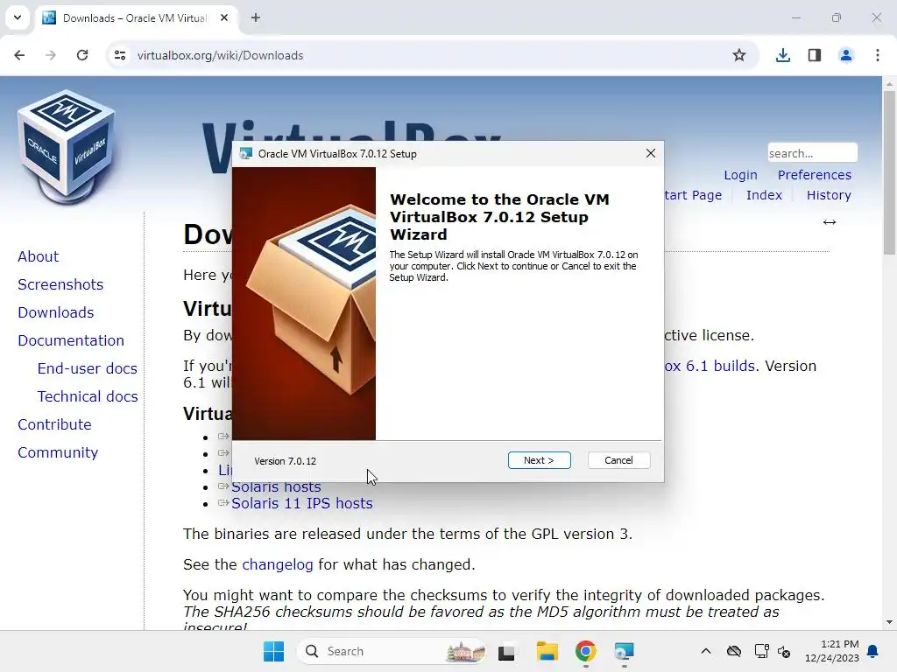The height and width of the screenshot is (672, 897).
Task: Open the Contribute sidebar link
Action: click(x=55, y=424)
